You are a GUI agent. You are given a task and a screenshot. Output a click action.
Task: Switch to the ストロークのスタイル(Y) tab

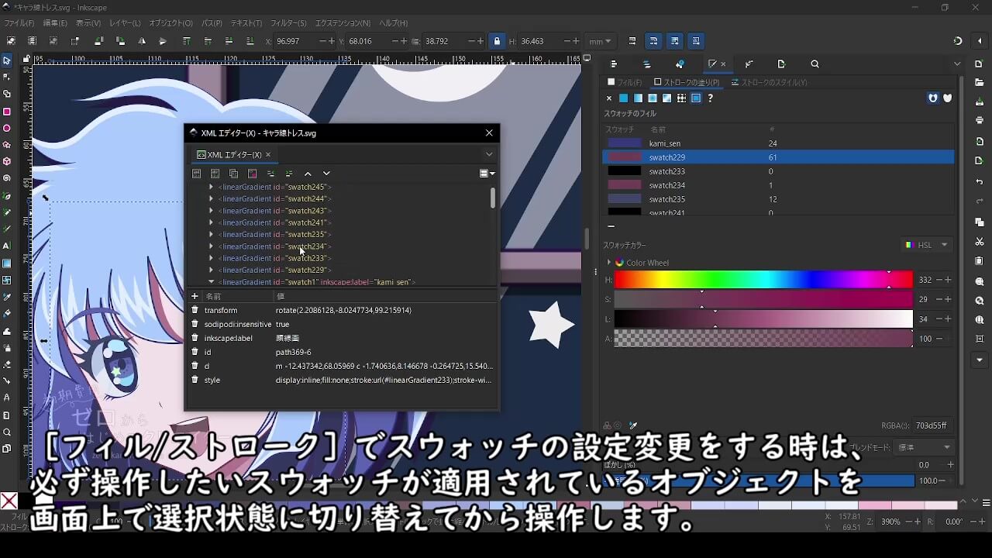click(769, 81)
